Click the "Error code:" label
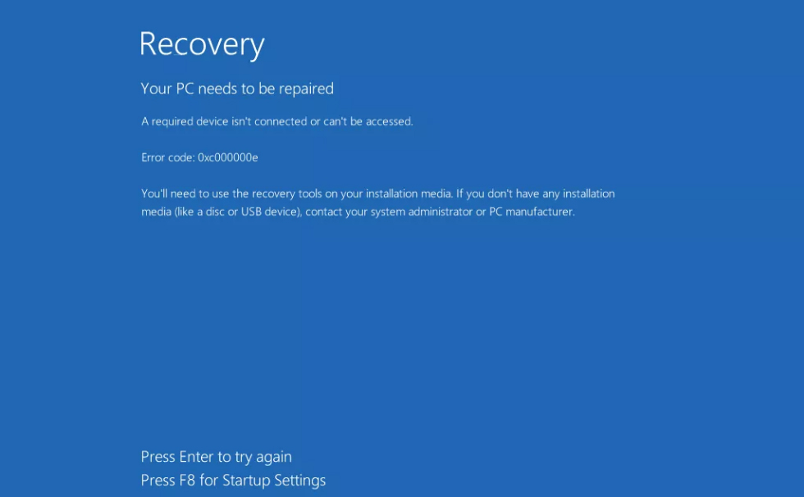Screen dimensions: 804x497 tap(167, 157)
